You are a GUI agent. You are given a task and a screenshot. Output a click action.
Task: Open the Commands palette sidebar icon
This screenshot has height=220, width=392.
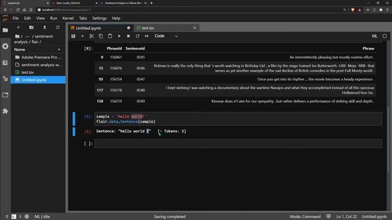[x=6, y=62]
